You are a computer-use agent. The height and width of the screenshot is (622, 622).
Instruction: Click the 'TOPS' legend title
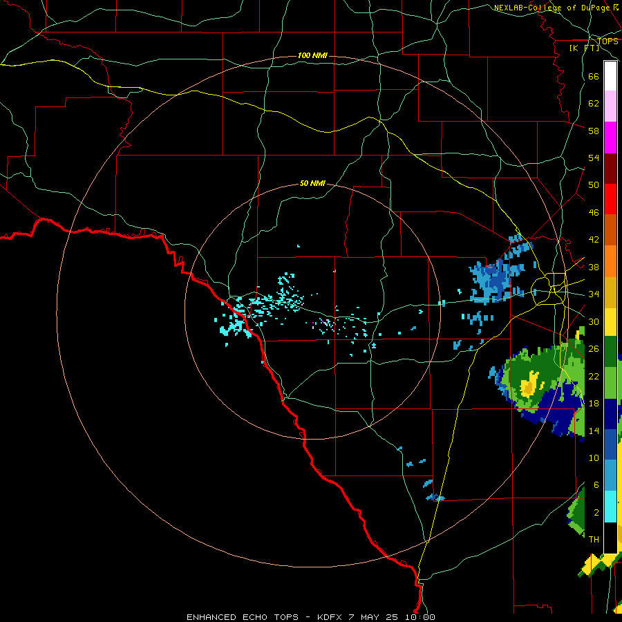(x=608, y=41)
